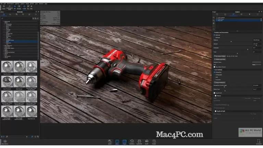This screenshot has width=263, height=148.
Task: Switch to the Colors library tab icon
Action: (10, 15)
